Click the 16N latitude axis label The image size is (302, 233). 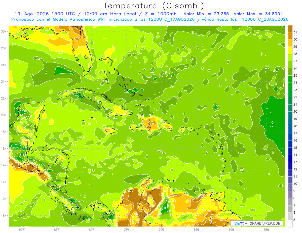point(4,149)
